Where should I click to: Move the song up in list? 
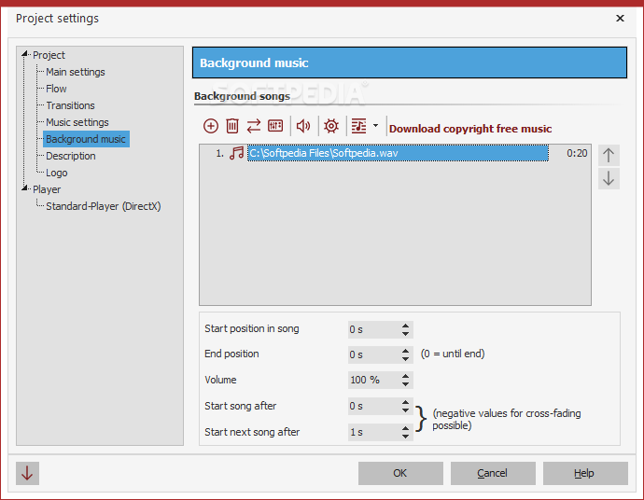point(609,155)
